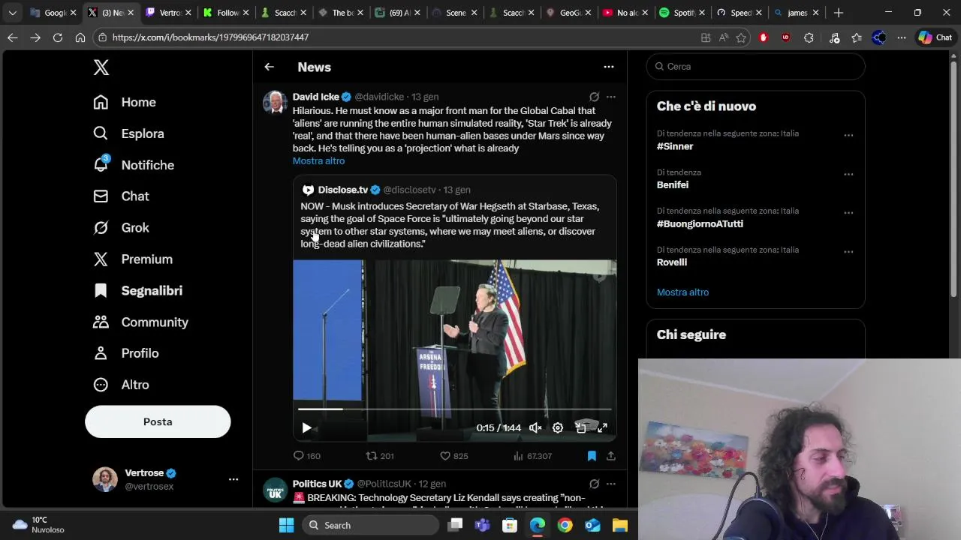Open Chrome from the taskbar

565,526
